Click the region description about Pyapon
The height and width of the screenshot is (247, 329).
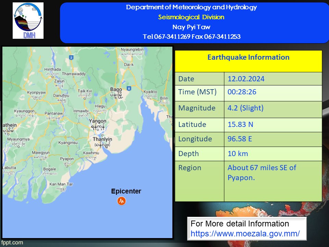tap(262, 172)
